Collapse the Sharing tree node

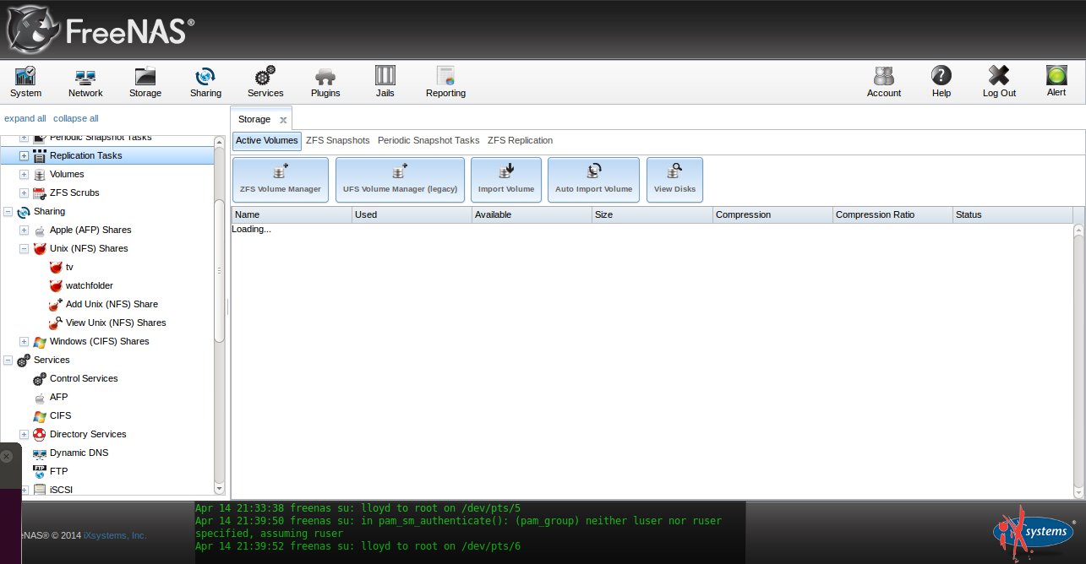(8, 211)
